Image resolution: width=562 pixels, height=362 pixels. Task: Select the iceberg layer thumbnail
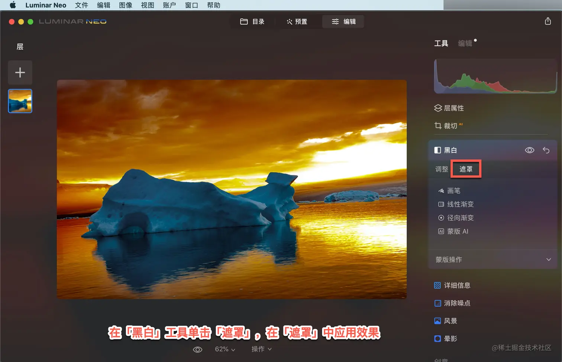pos(20,101)
